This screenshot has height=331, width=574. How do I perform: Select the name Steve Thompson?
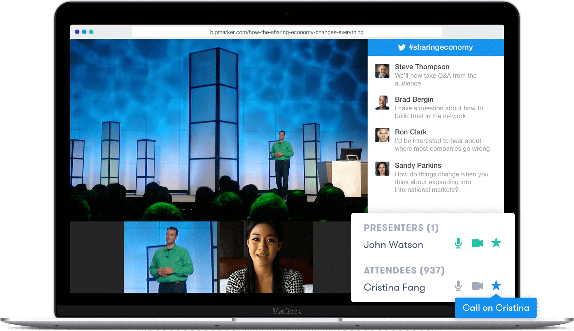tap(422, 67)
